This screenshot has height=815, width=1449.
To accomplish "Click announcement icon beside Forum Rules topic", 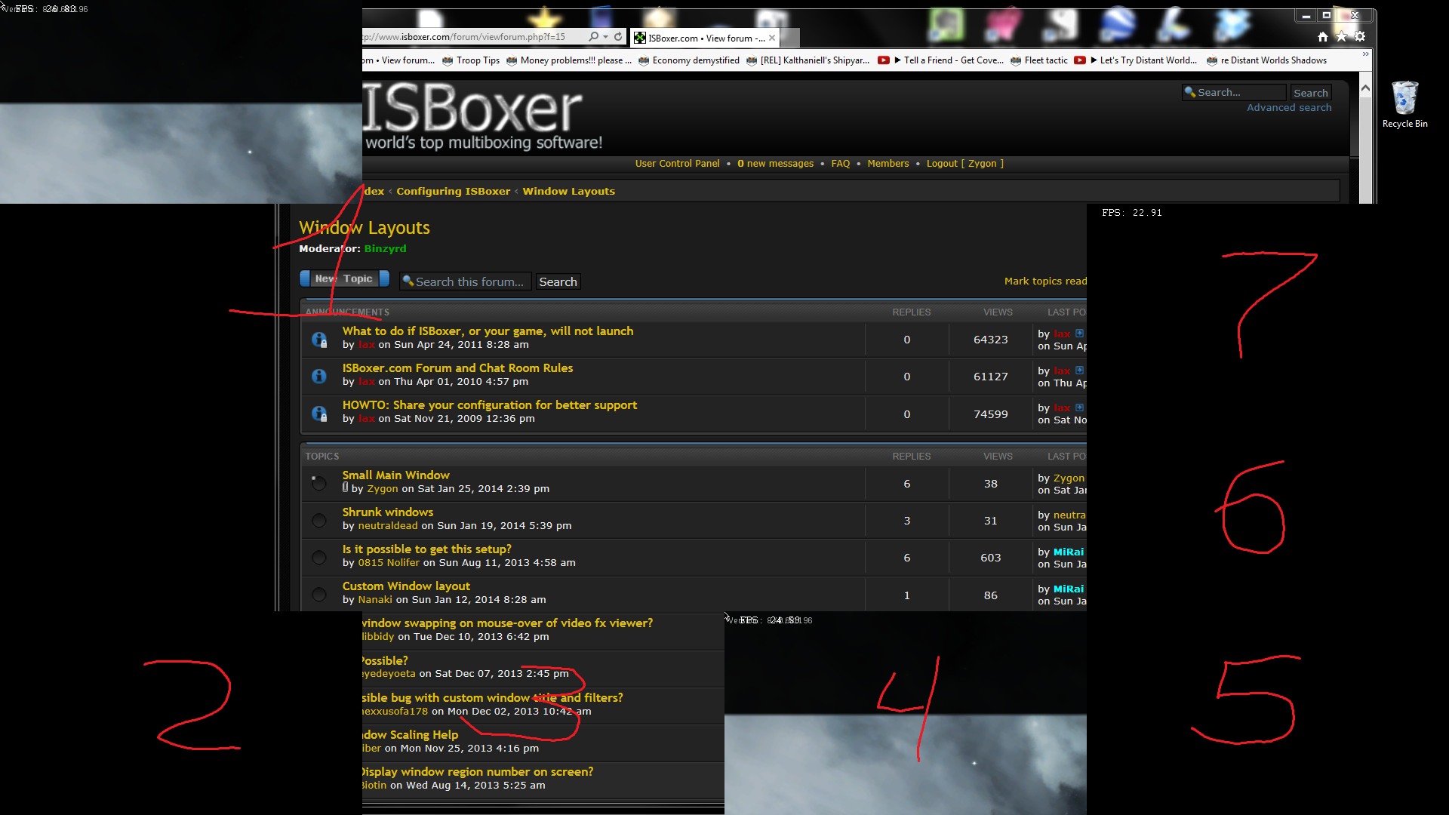I will (x=319, y=376).
